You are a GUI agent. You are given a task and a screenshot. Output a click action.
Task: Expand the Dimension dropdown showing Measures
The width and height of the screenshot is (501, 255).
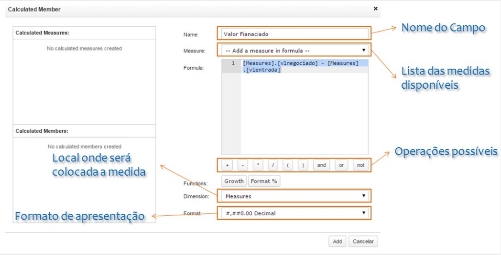pos(294,196)
